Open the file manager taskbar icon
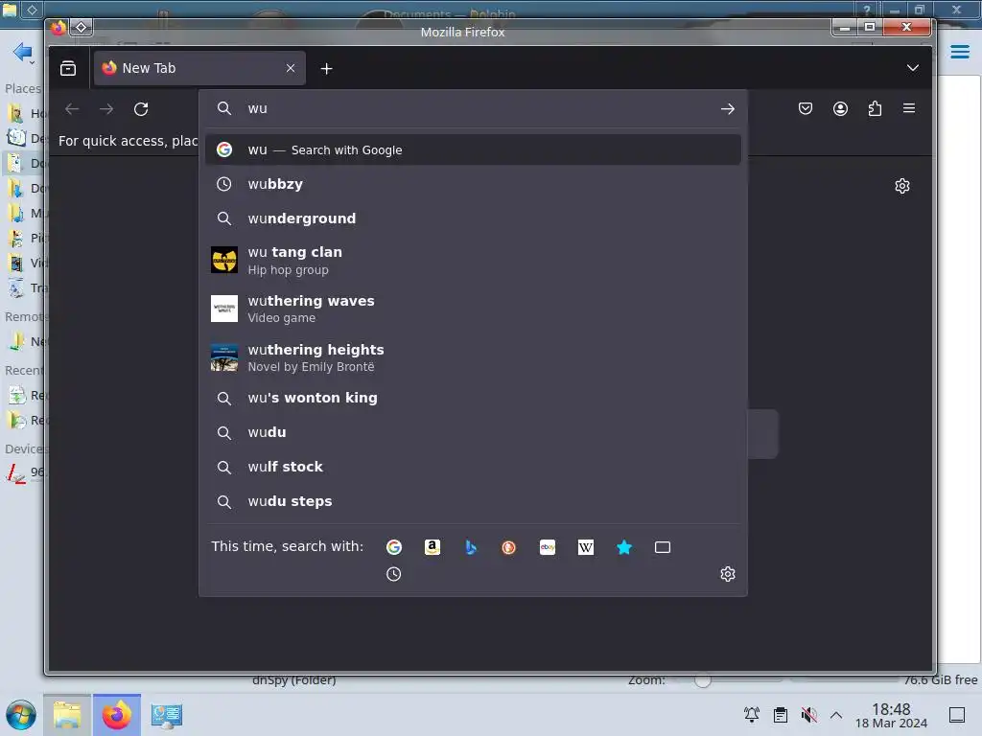The height and width of the screenshot is (736, 982). click(x=67, y=715)
